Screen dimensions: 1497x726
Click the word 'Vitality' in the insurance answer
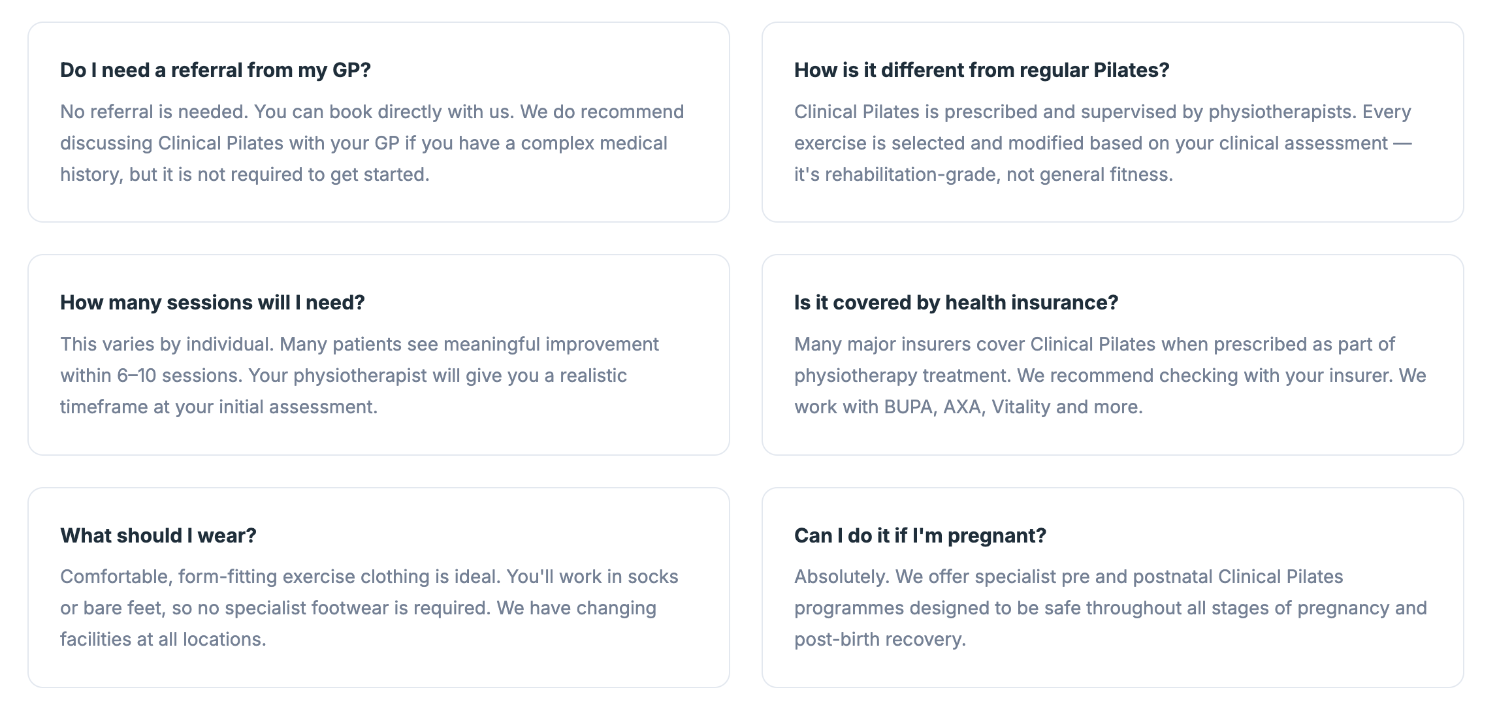click(x=1021, y=407)
